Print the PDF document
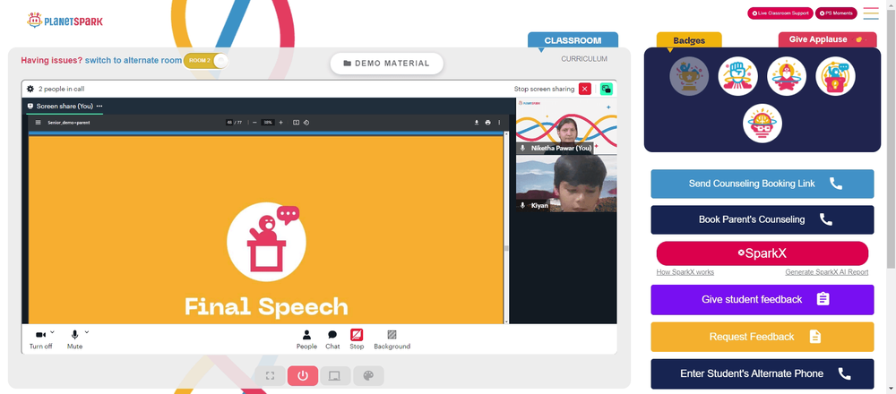 click(487, 122)
